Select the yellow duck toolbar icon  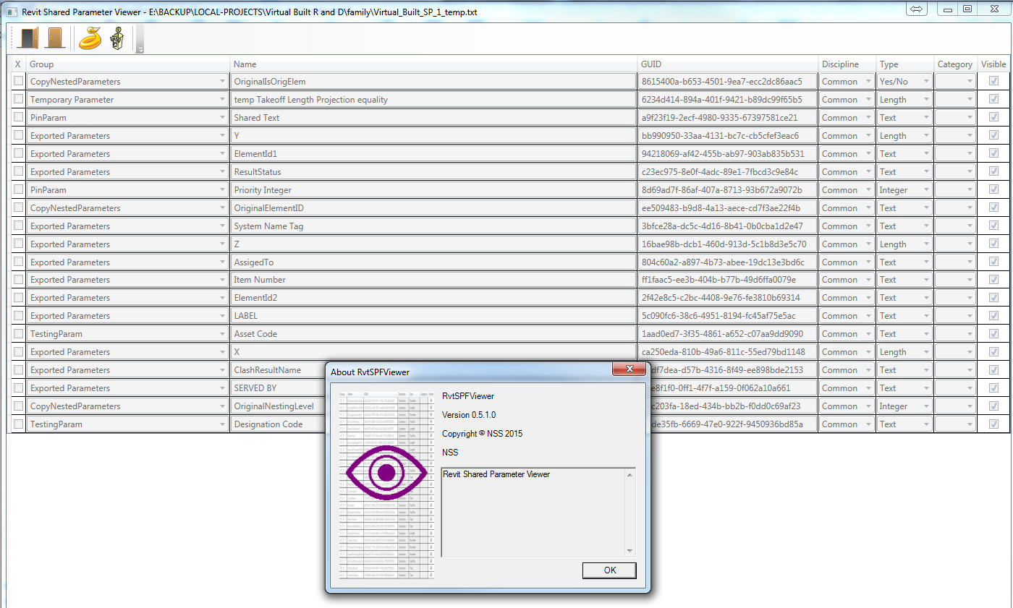click(89, 38)
